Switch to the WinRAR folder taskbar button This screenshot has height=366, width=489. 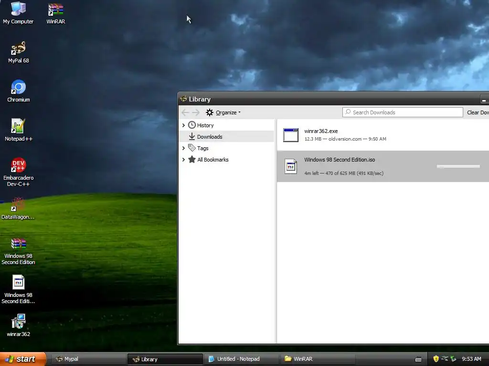point(318,359)
